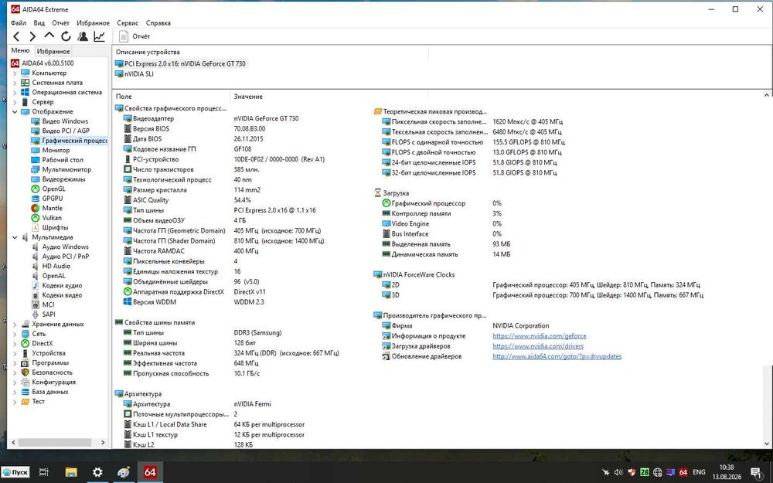Image resolution: width=773 pixels, height=483 pixels.
Task: Open the user profile toolbar icon
Action: (83, 36)
